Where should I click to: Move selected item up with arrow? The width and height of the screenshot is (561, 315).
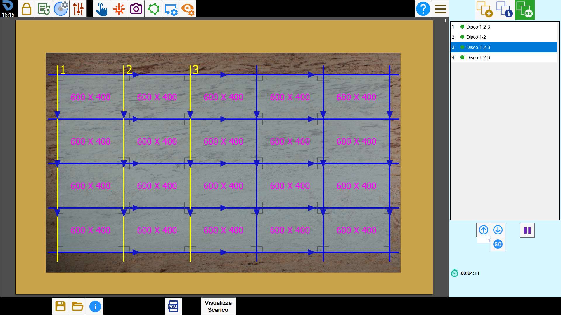coord(484,230)
